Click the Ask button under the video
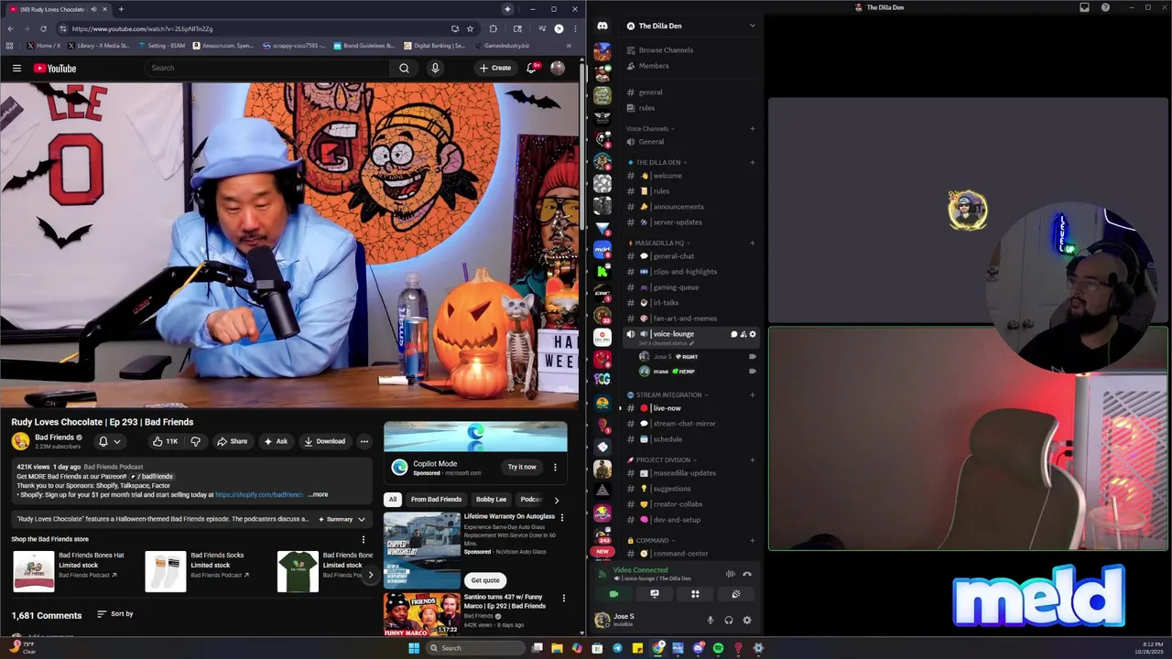This screenshot has width=1172, height=659. (x=276, y=441)
